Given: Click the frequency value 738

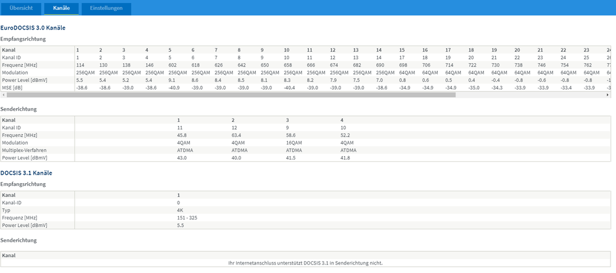Looking at the screenshot, I should [x=519, y=65].
